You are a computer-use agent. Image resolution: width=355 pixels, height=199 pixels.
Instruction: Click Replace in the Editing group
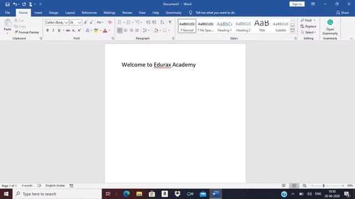click(x=308, y=27)
